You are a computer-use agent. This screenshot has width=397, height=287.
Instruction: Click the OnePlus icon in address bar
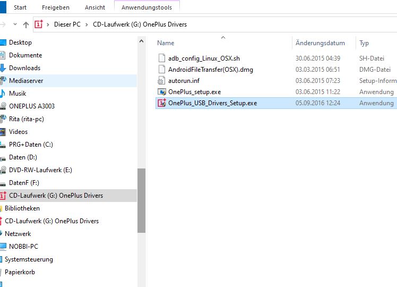tap(39, 24)
